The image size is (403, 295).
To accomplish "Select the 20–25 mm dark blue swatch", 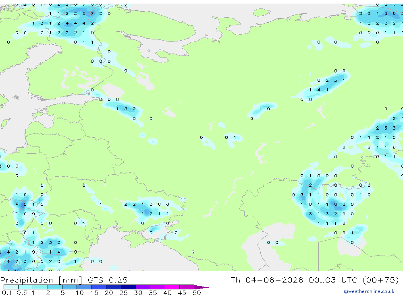I will click(113, 287).
